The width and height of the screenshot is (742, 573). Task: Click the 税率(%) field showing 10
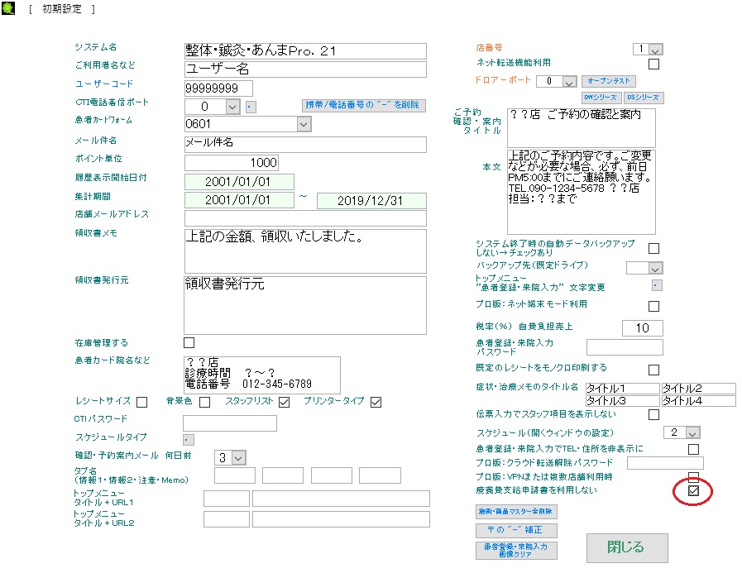643,328
